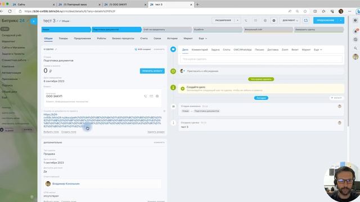Set stage to Счёт на предоплату
360x202 pixels.
pos(167,30)
